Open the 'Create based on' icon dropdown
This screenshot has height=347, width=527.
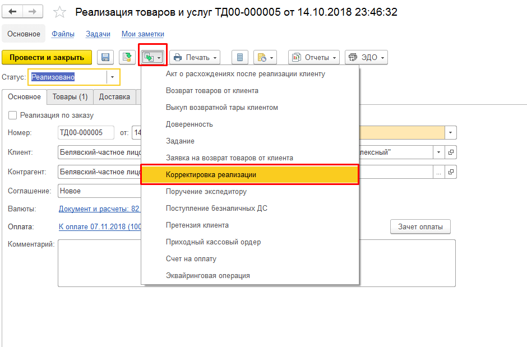(152, 57)
